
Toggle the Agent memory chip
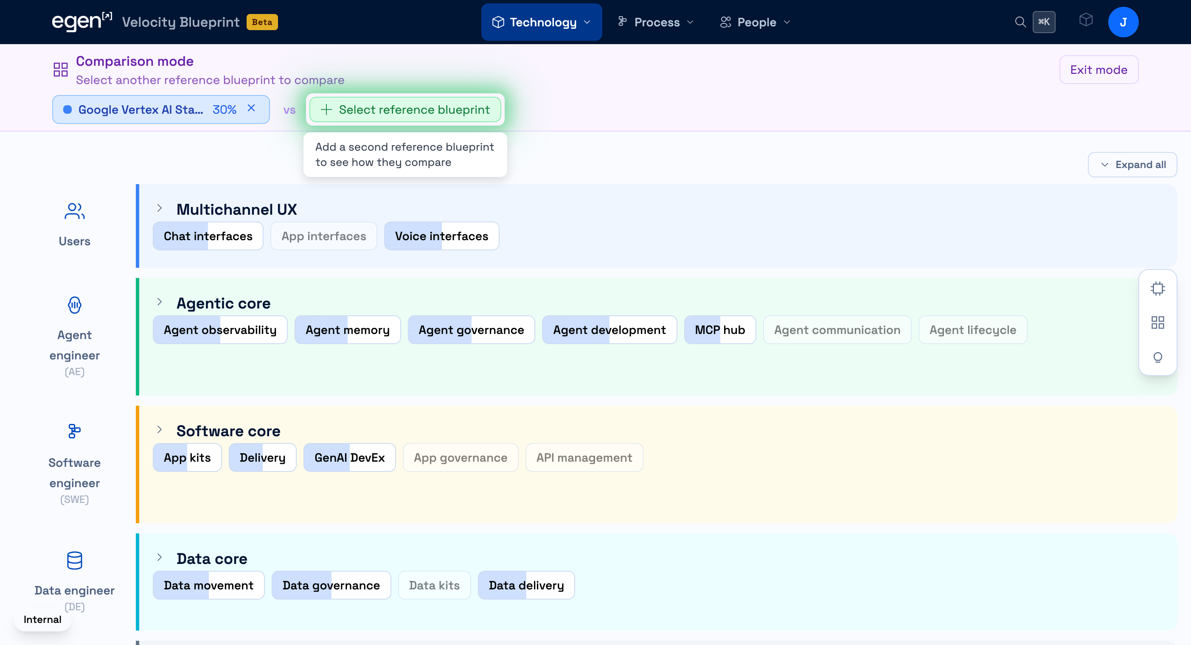point(347,330)
